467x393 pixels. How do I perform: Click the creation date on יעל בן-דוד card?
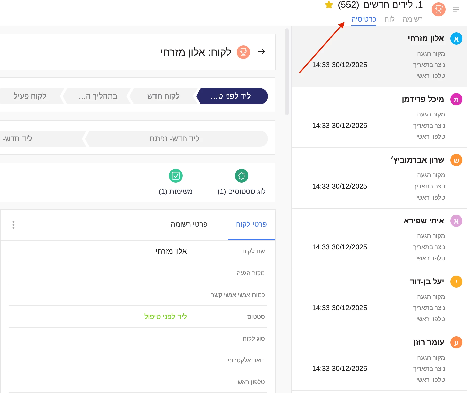coord(339,308)
